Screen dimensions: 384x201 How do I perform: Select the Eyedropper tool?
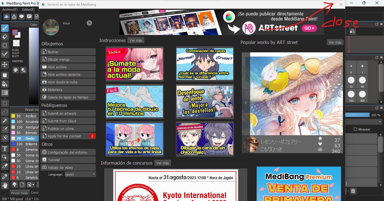[5, 177]
